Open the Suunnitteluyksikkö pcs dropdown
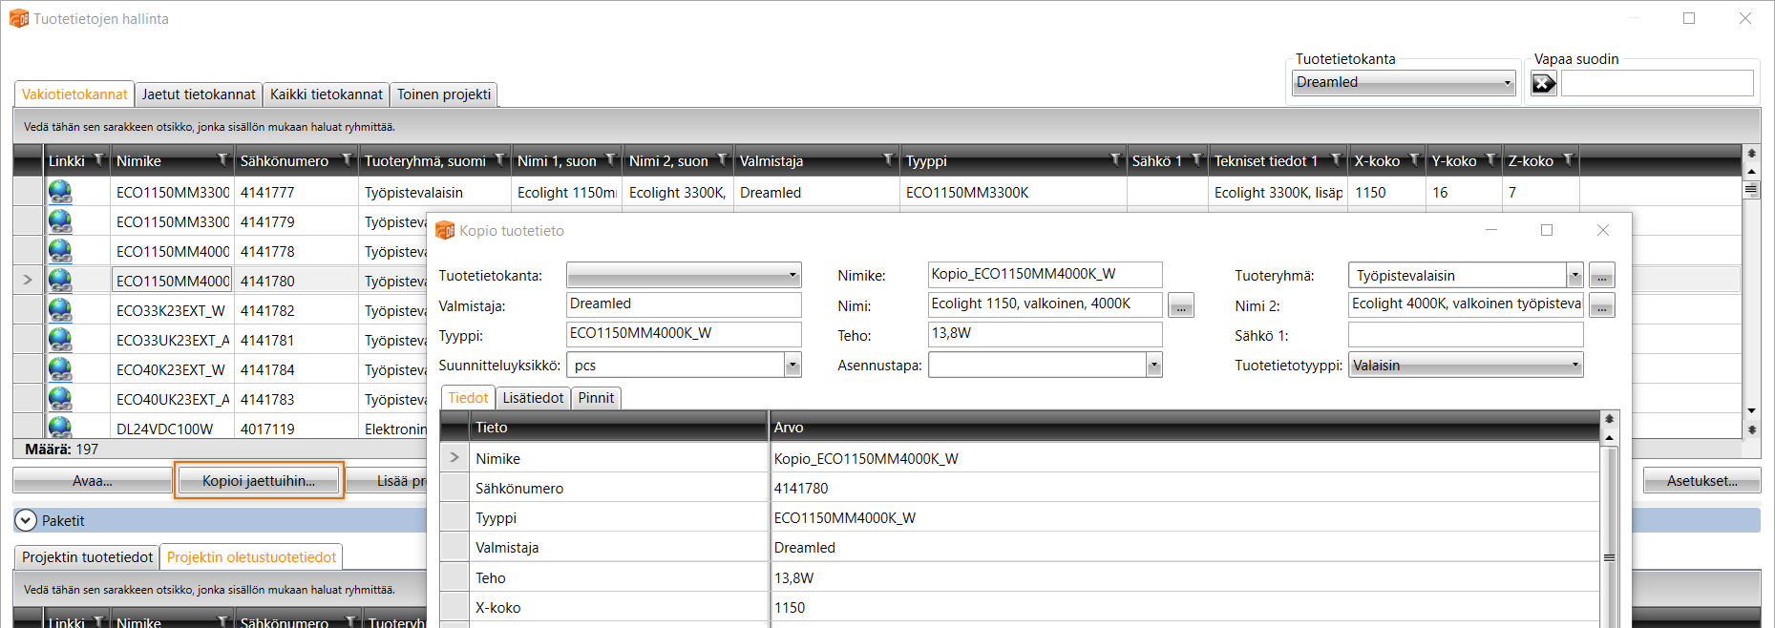The image size is (1775, 628). click(792, 366)
